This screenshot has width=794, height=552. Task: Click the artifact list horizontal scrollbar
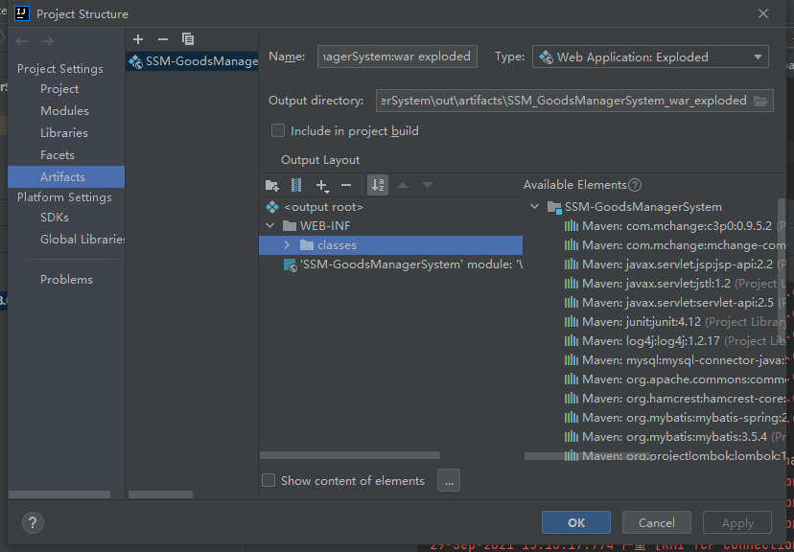(160, 494)
